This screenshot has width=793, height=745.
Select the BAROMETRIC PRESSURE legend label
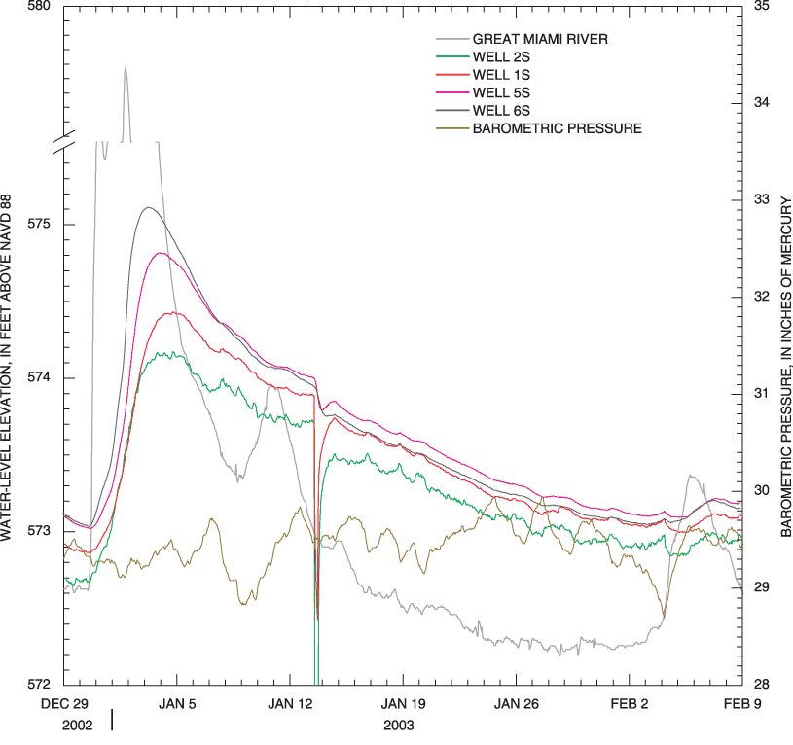click(x=557, y=127)
